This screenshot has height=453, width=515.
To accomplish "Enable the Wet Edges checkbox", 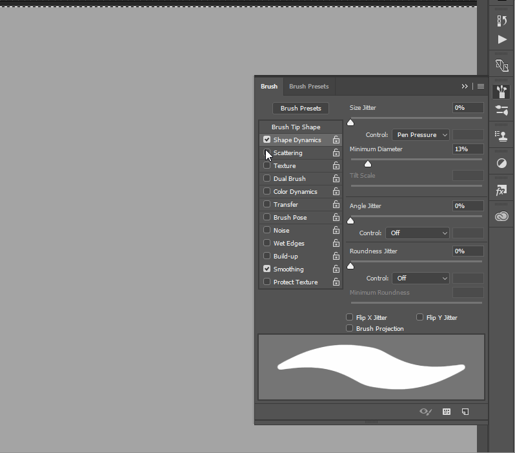I will point(267,243).
